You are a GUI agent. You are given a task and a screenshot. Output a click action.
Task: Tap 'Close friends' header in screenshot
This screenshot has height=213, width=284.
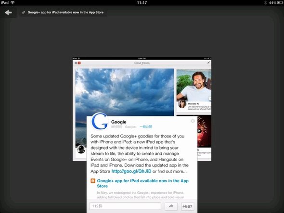point(142,63)
